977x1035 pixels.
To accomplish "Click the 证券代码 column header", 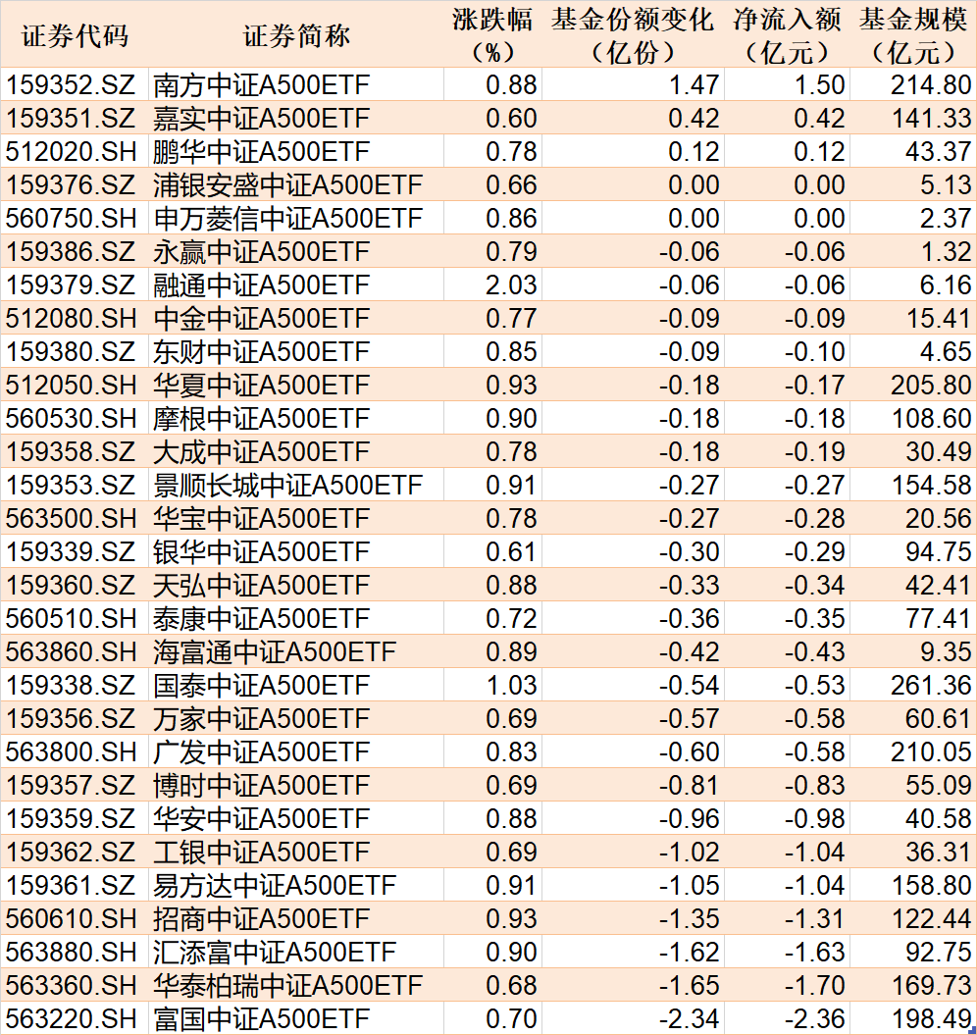I will [x=75, y=35].
